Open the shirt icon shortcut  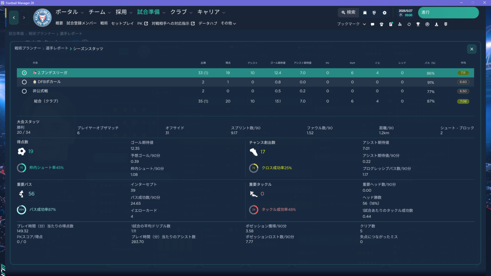382,24
